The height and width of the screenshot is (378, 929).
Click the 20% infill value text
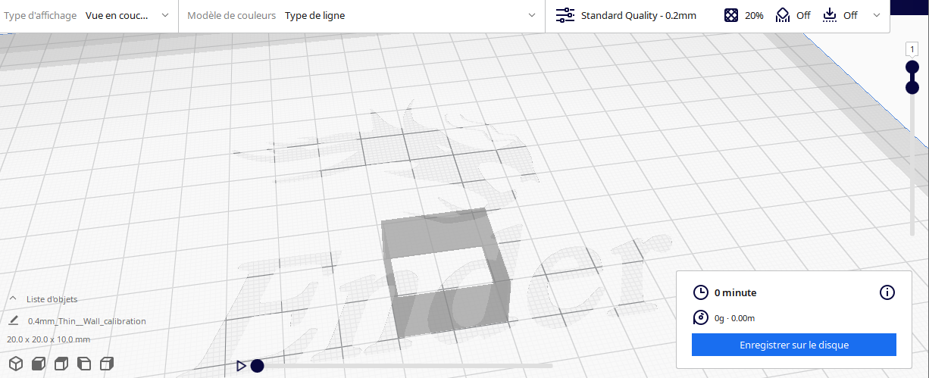(754, 15)
